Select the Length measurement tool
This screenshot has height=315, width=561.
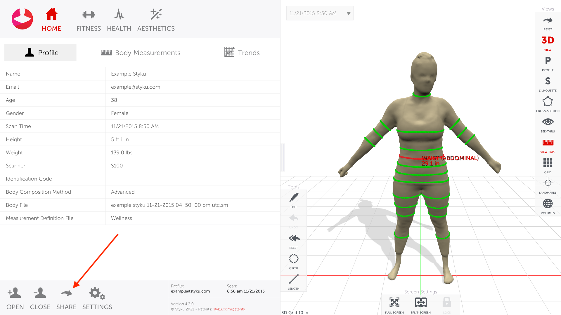pyautogui.click(x=293, y=280)
